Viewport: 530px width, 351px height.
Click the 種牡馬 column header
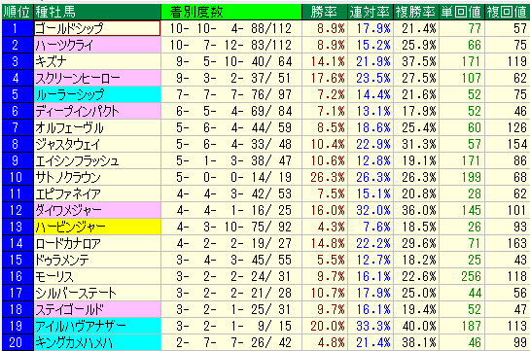(x=97, y=13)
